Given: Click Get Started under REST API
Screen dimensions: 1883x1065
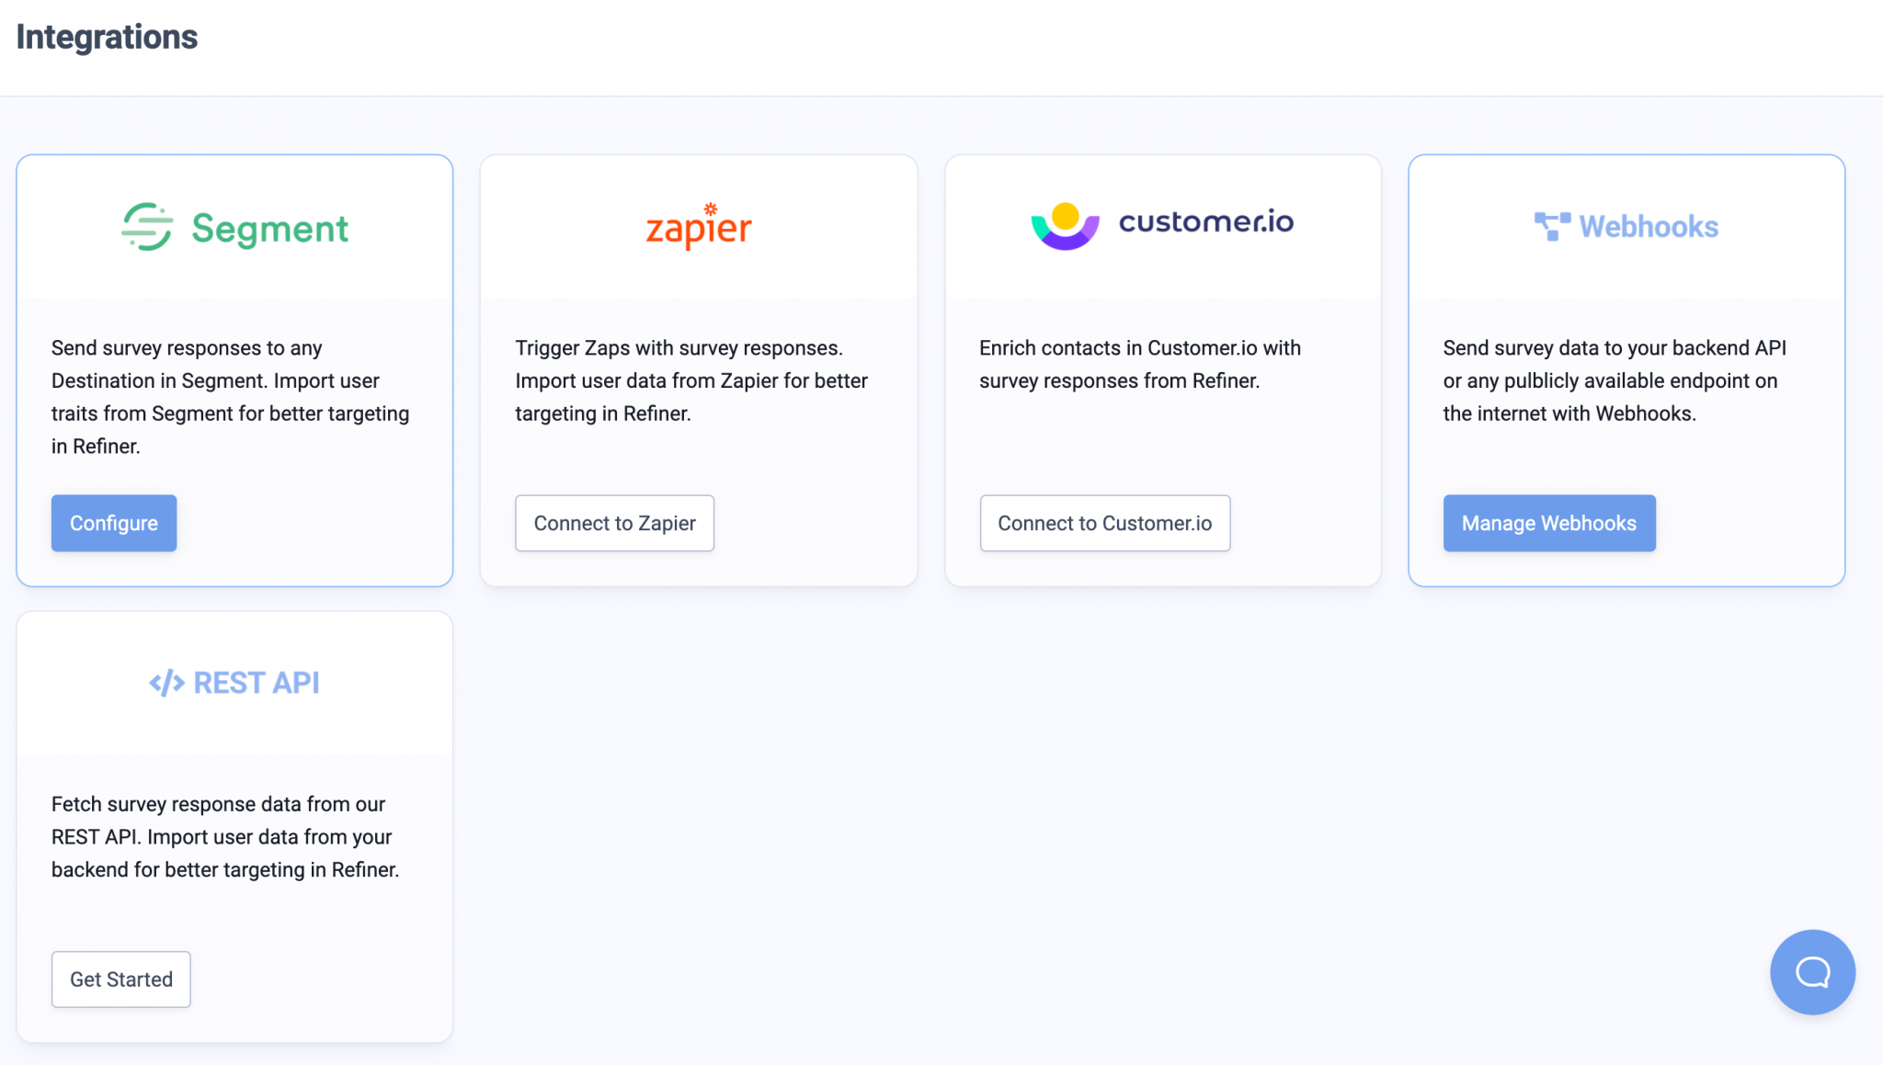Looking at the screenshot, I should (120, 979).
